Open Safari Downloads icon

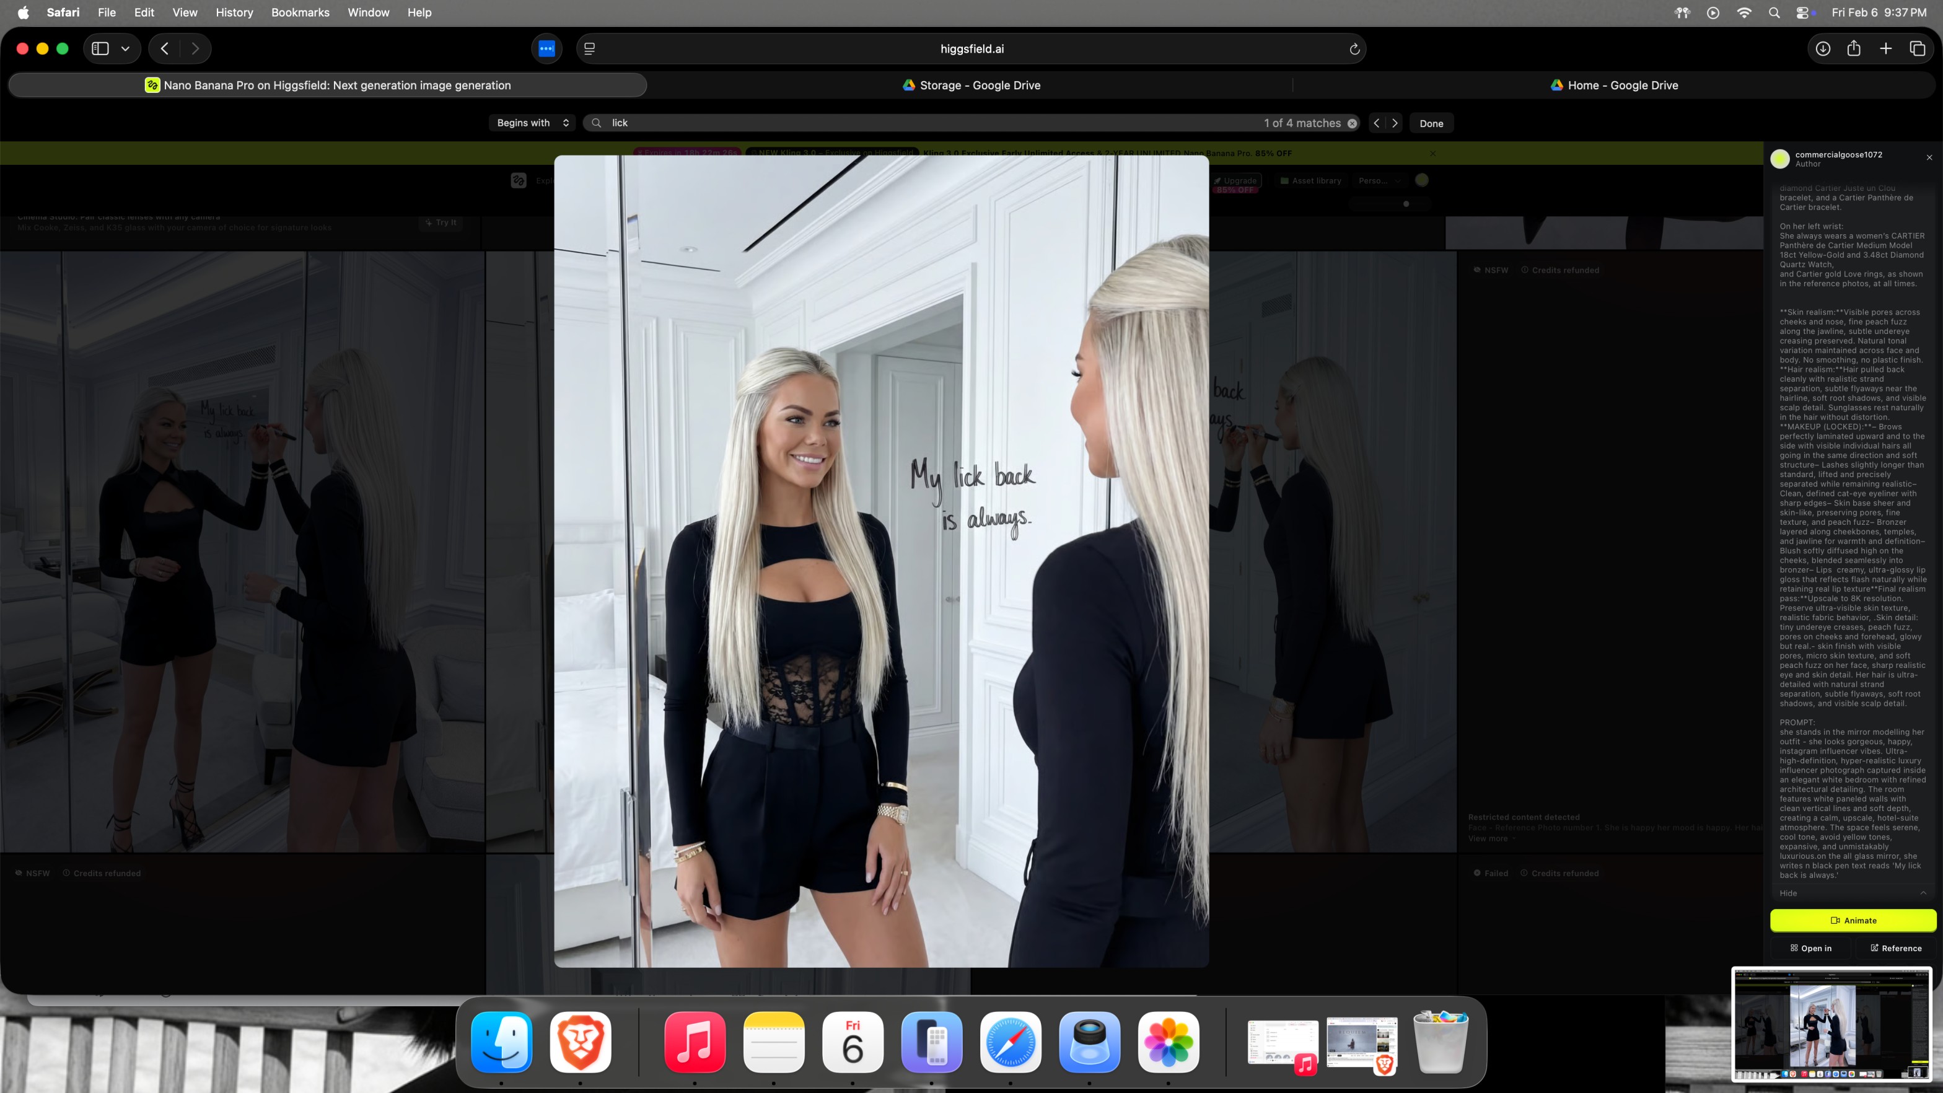coord(1822,48)
